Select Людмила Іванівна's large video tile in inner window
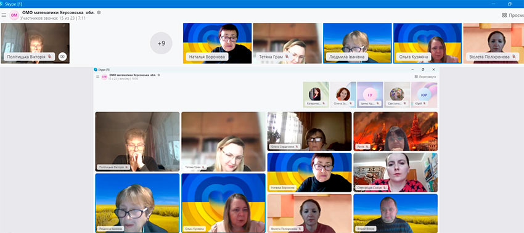Image resolution: width=524 pixels, height=233 pixels. pyautogui.click(x=137, y=203)
